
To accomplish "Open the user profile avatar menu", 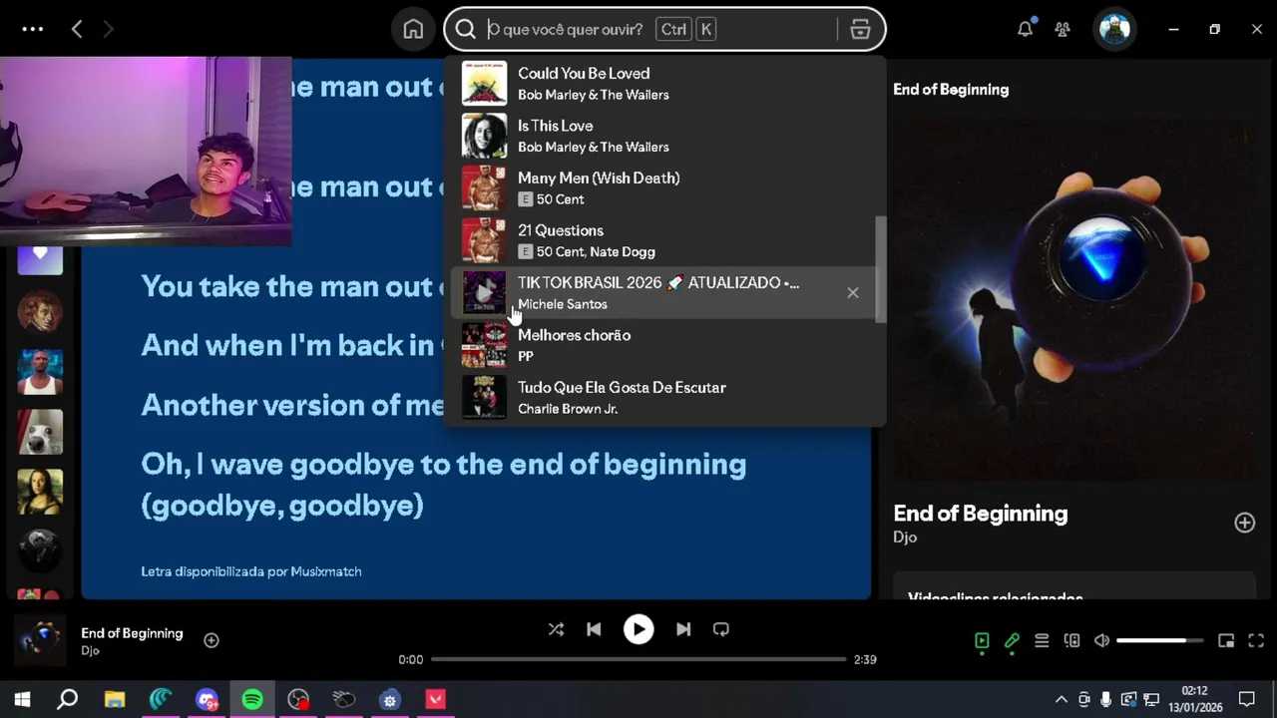I will click(1114, 29).
